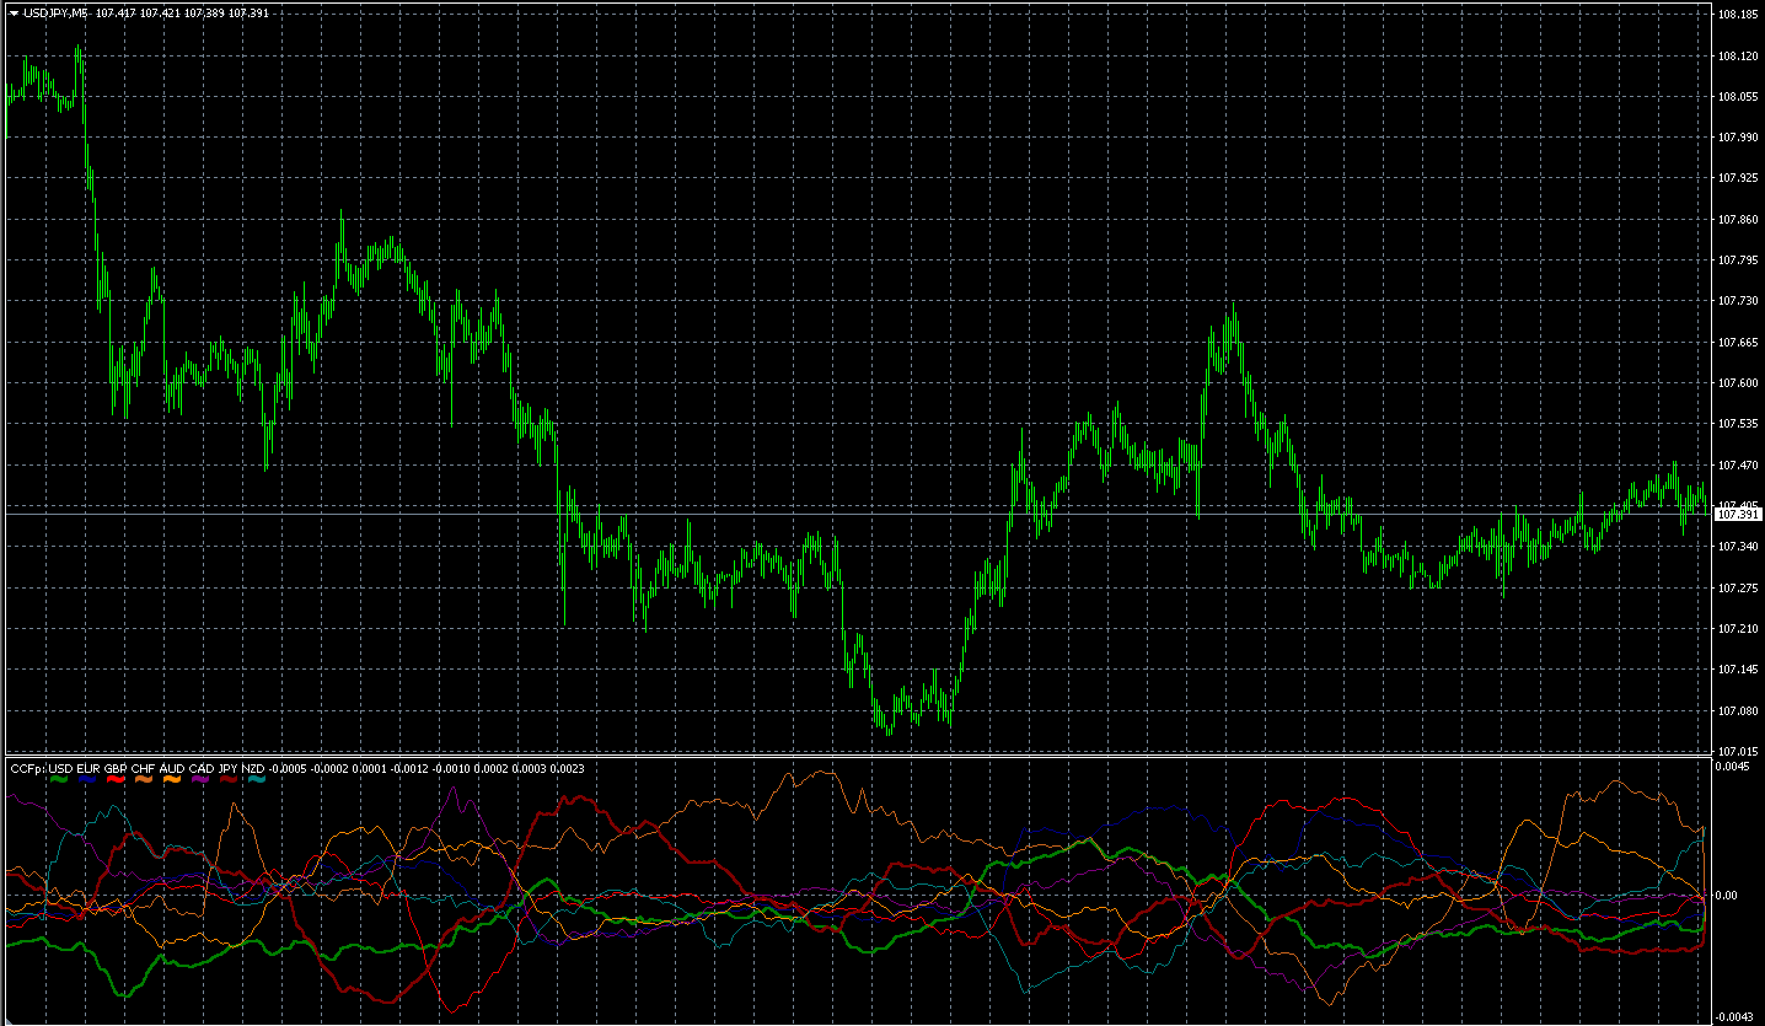Click the CAD currency label in legend
Screen dimensions: 1765x1026
[201, 769]
